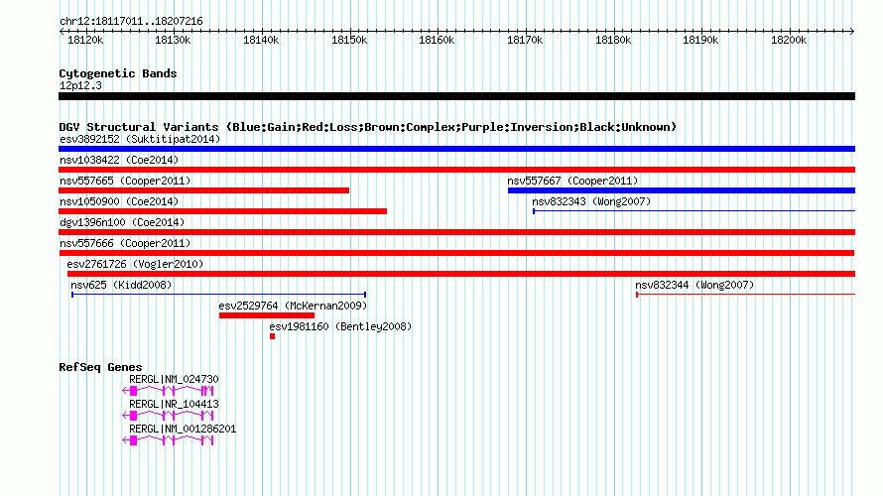Select the red nsv557665 loss bar
This screenshot has height=496, width=883.
tap(203, 190)
